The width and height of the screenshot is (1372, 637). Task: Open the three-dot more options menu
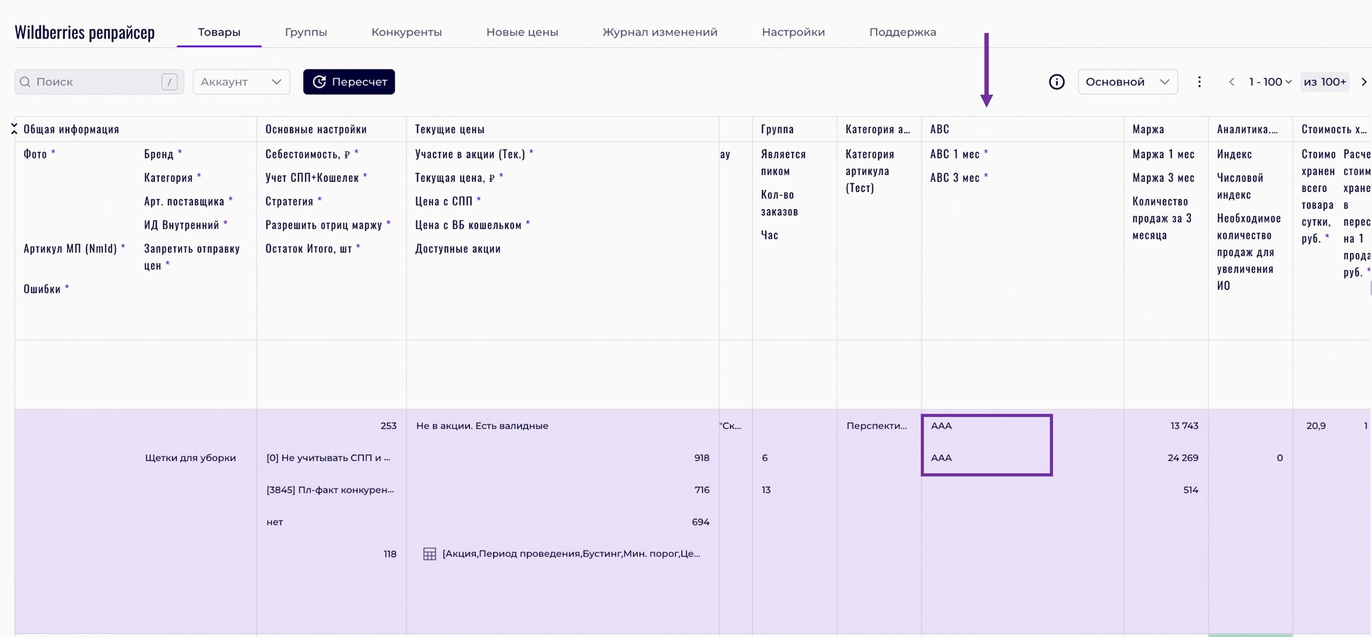point(1199,82)
